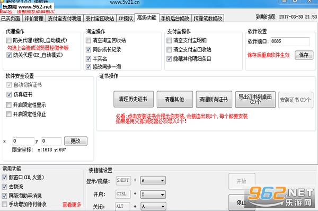This screenshot has height=211, width=318.
Task: Click 清理历史证书 button
Action: [x=134, y=99]
